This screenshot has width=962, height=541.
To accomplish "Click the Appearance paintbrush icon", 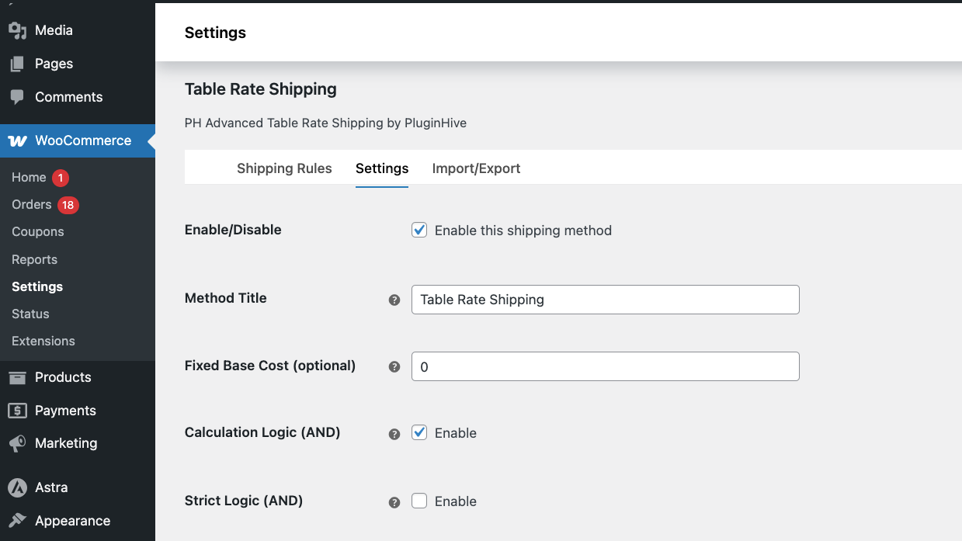I will click(x=17, y=521).
